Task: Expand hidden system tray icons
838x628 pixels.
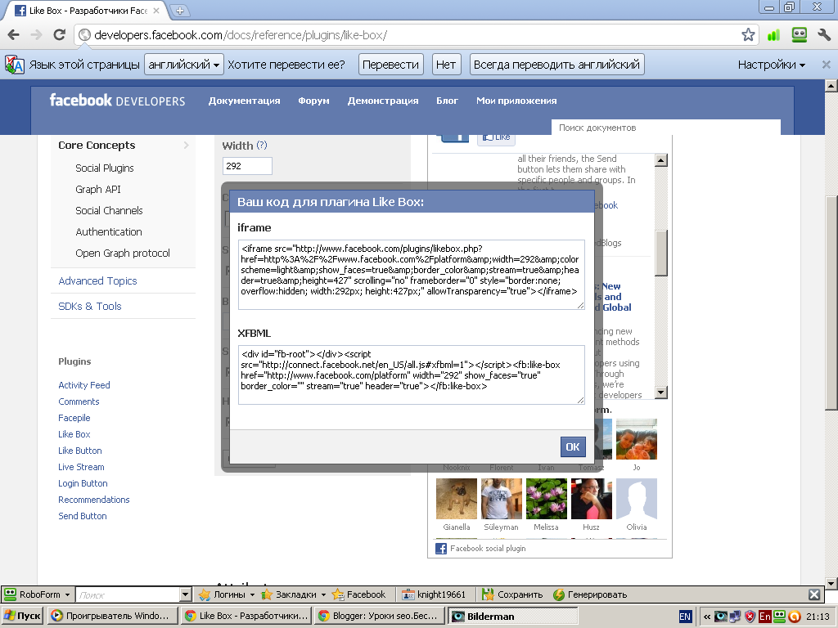Action: point(706,617)
